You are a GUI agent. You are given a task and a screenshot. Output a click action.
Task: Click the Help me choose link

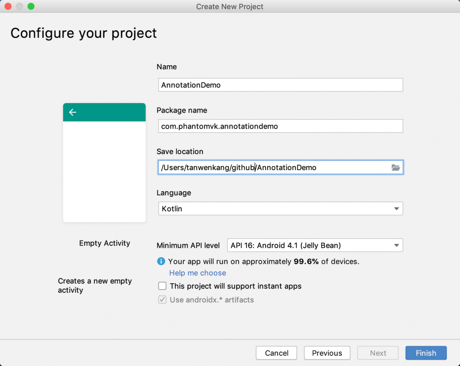click(x=197, y=273)
